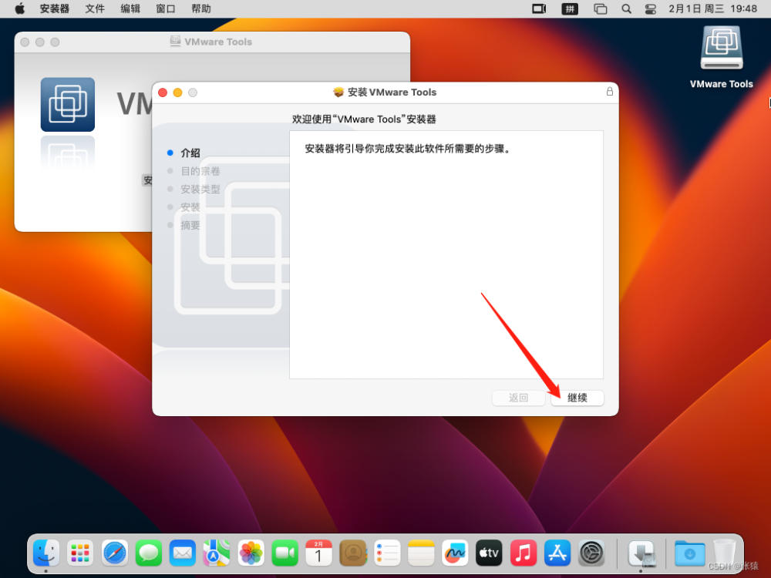Minimize the 安装 VMware Tools installer window
The width and height of the screenshot is (771, 578).
tap(177, 92)
